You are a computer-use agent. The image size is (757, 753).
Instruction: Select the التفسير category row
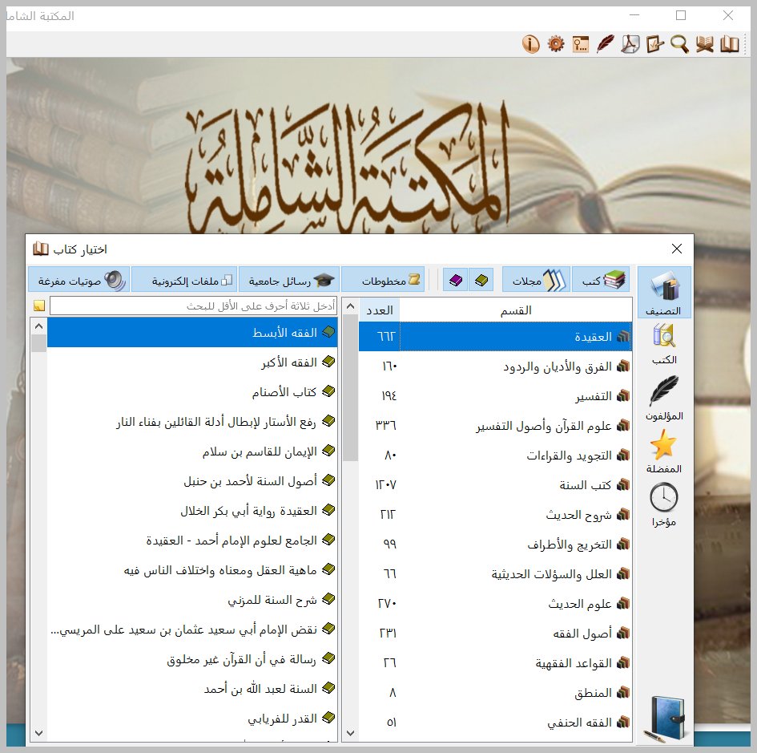495,396
